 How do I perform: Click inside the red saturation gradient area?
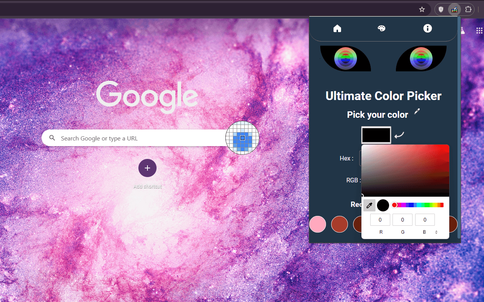click(x=405, y=171)
